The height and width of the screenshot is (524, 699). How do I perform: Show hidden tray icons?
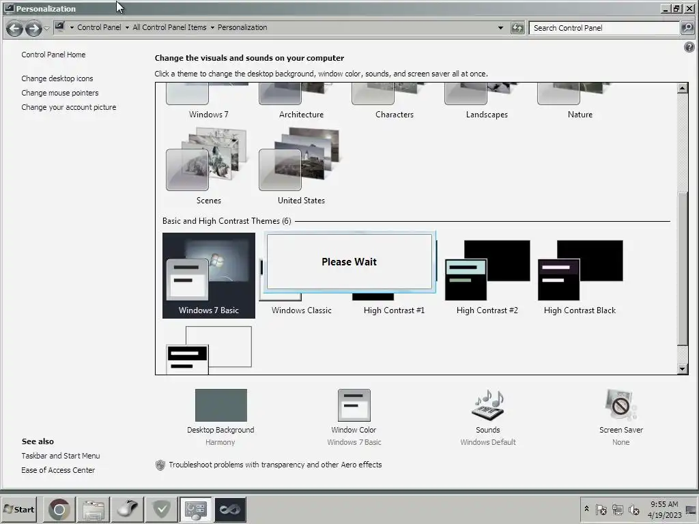point(586,509)
